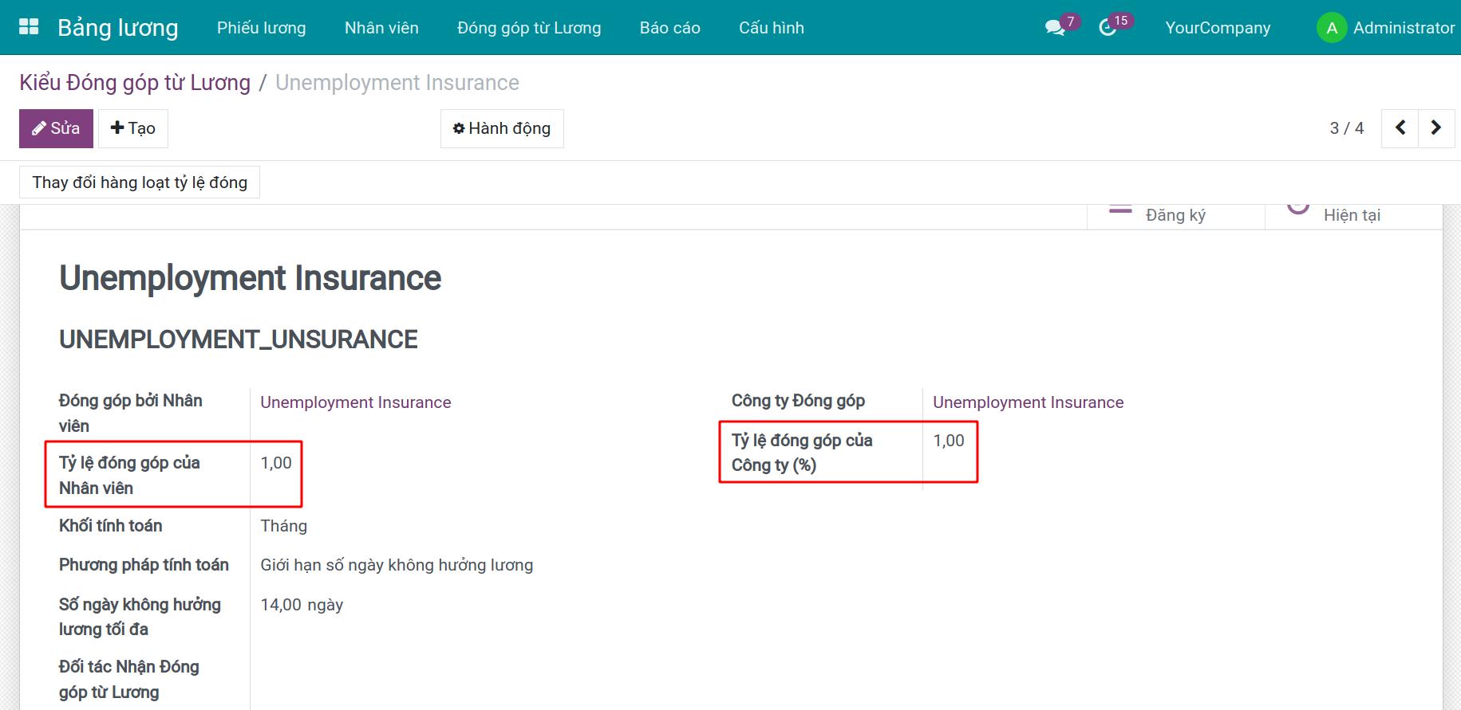Click Thay đổi hàng loạt tỷ lệ đóng

(140, 182)
